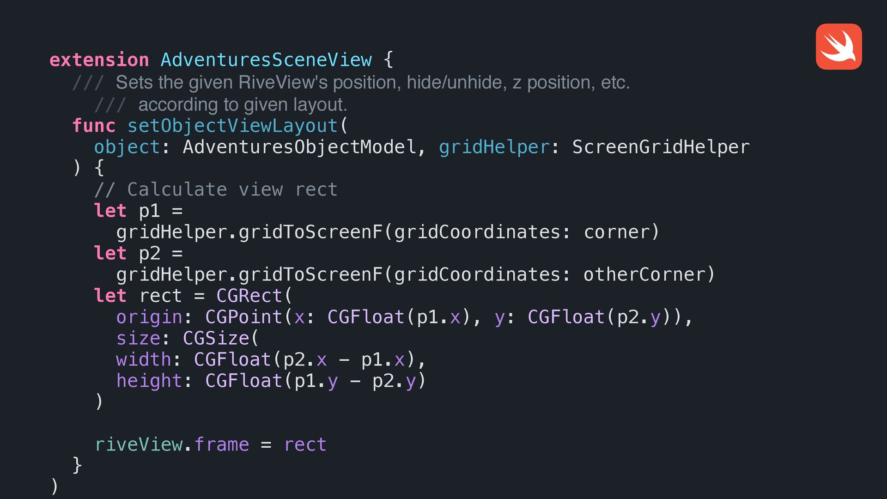This screenshot has width=887, height=499.
Task: Click the width parameter label
Action: pyautogui.click(x=143, y=359)
